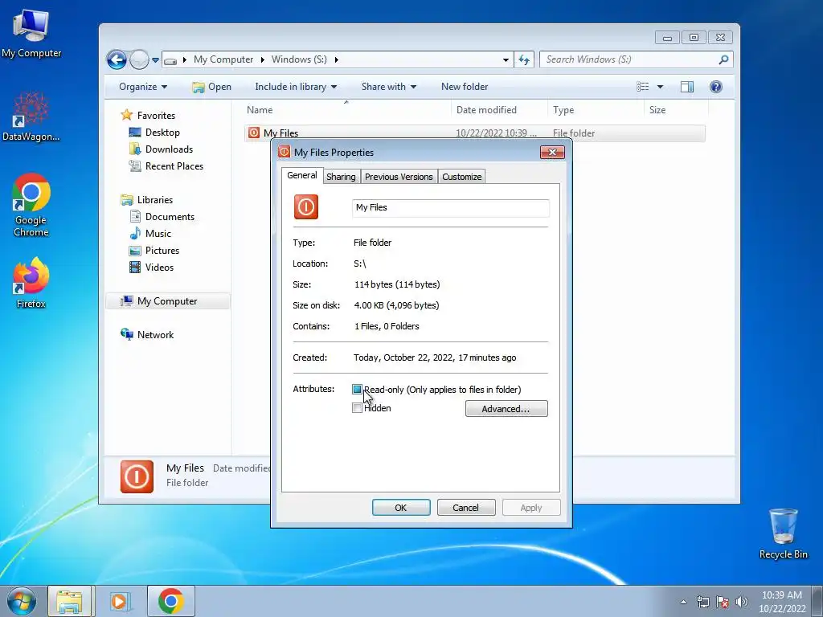Click Cancel in Properties dialog
The width and height of the screenshot is (823, 617).
click(x=465, y=508)
